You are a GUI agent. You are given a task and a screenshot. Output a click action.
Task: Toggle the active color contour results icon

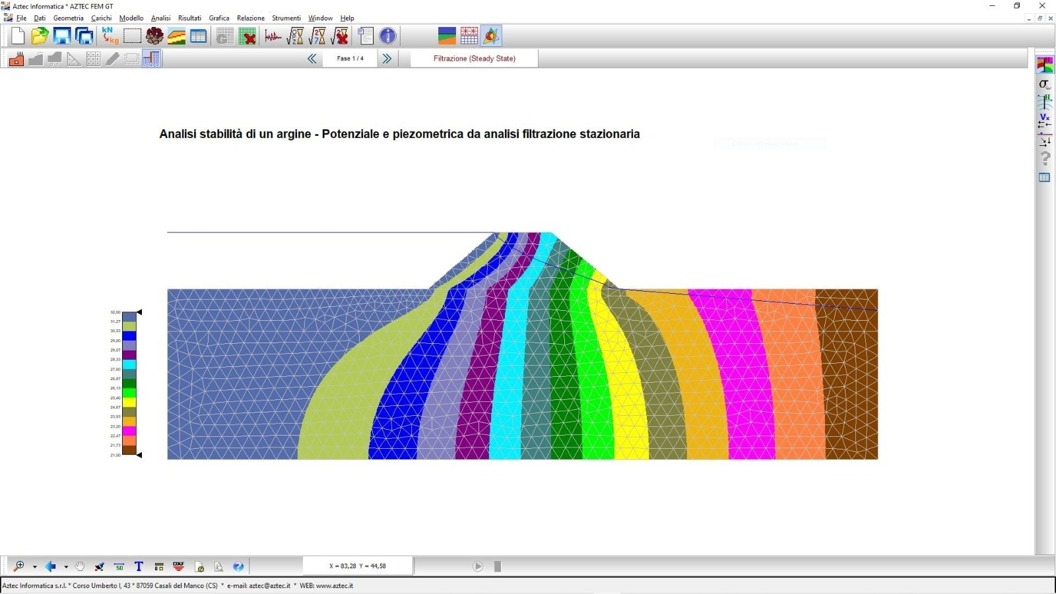pyautogui.click(x=491, y=36)
